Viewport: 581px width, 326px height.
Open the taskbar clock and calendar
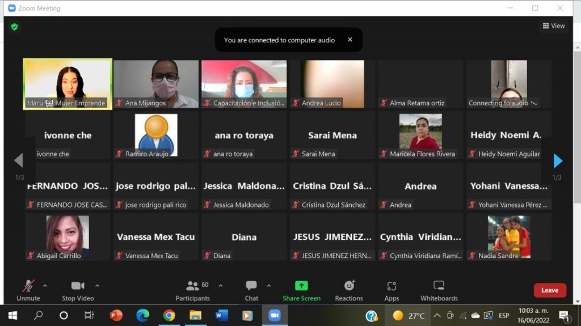[533, 316]
